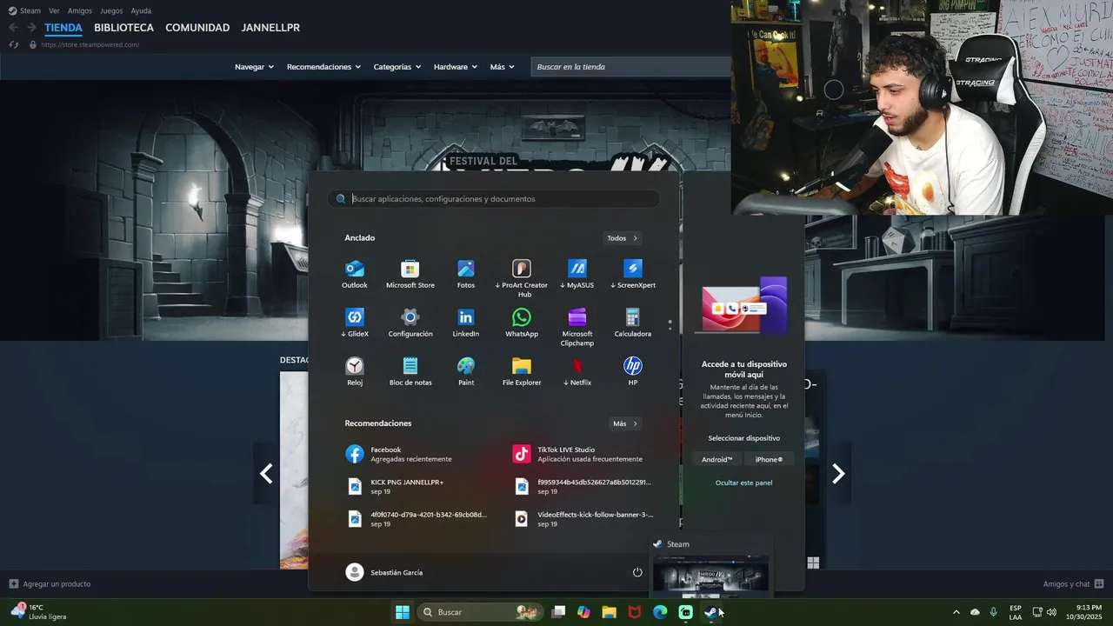Open File Explorer pinned app
The width and height of the screenshot is (1113, 626).
522,371
